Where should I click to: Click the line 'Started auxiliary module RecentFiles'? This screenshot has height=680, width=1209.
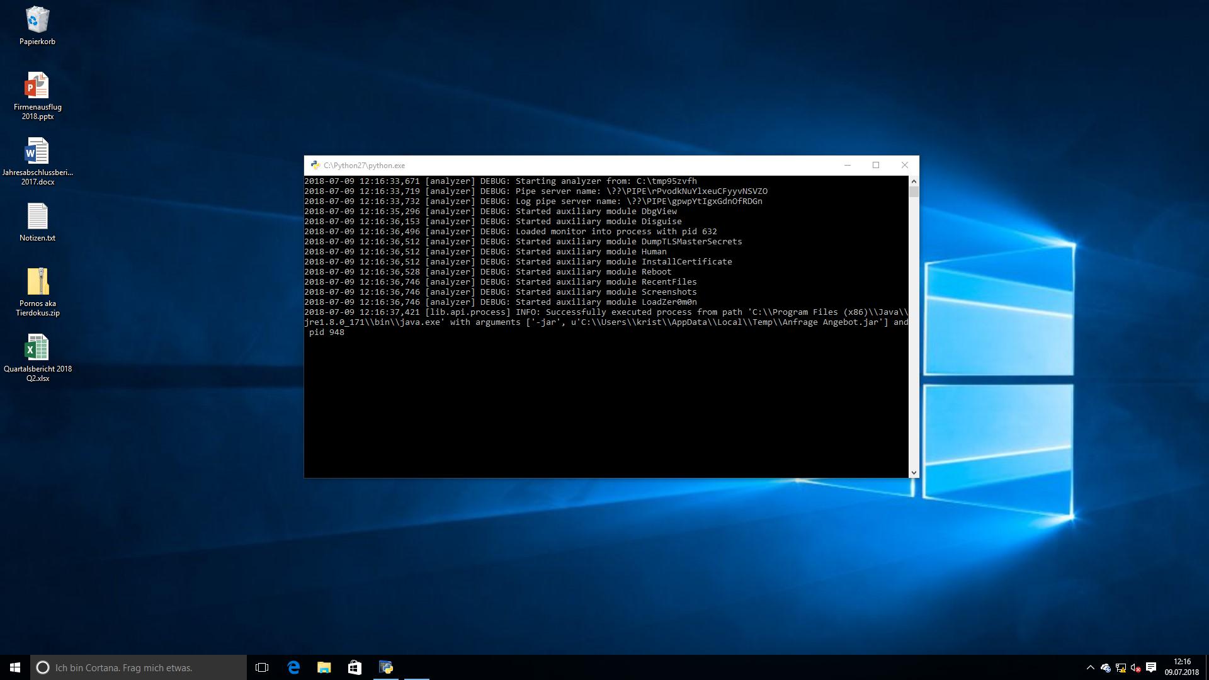[x=501, y=282]
